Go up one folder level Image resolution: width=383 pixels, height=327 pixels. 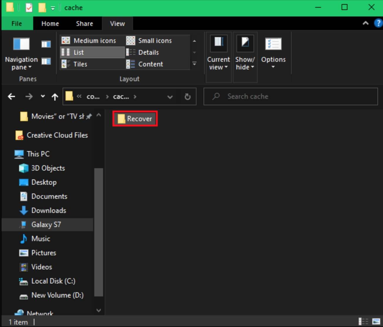[55, 96]
